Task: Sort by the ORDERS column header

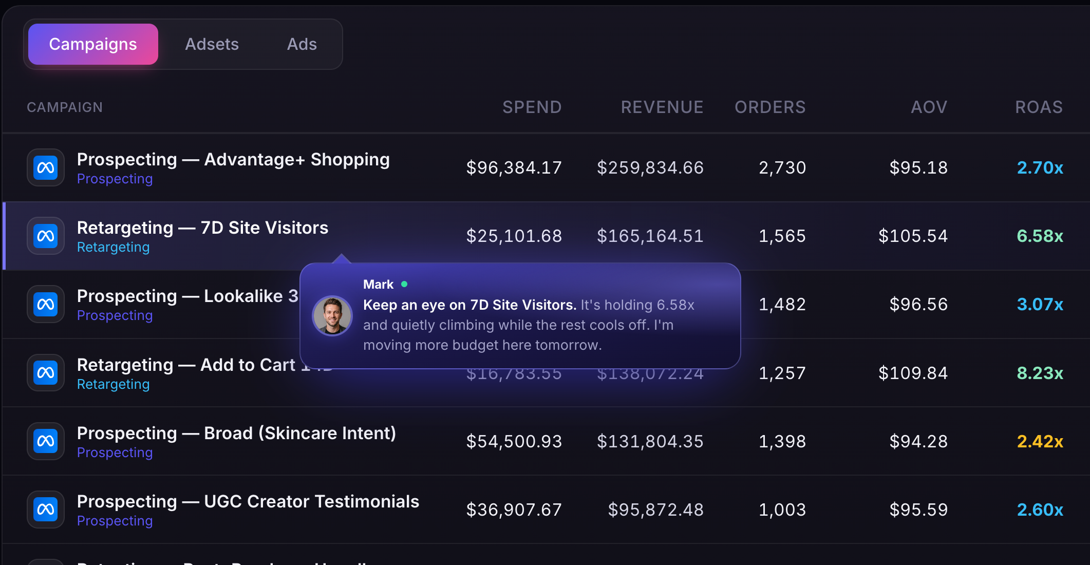Action: tap(770, 107)
